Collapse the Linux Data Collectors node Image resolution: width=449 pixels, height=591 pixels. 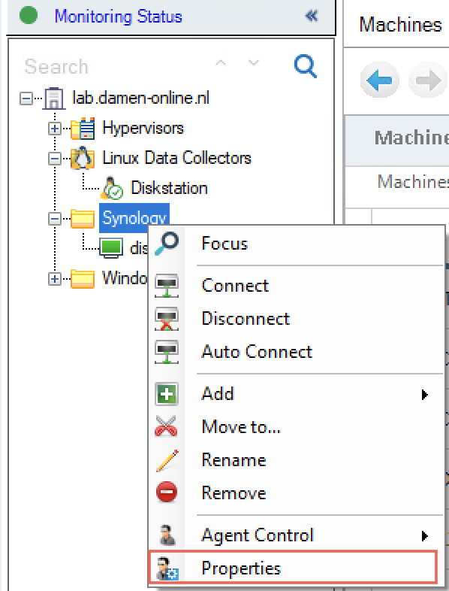(55, 159)
